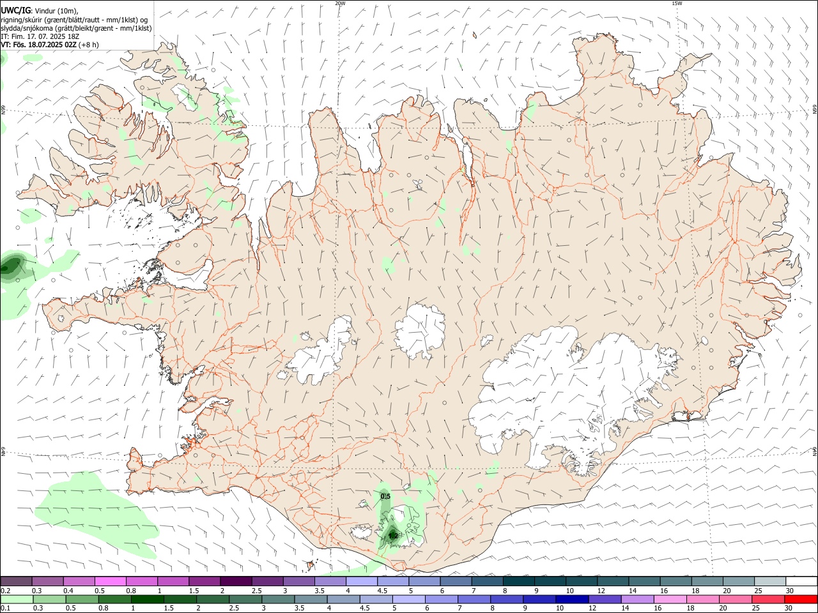Select the bottom-row light blue swatch between 5 and 6
This screenshot has width=818, height=613.
pyautogui.click(x=409, y=599)
